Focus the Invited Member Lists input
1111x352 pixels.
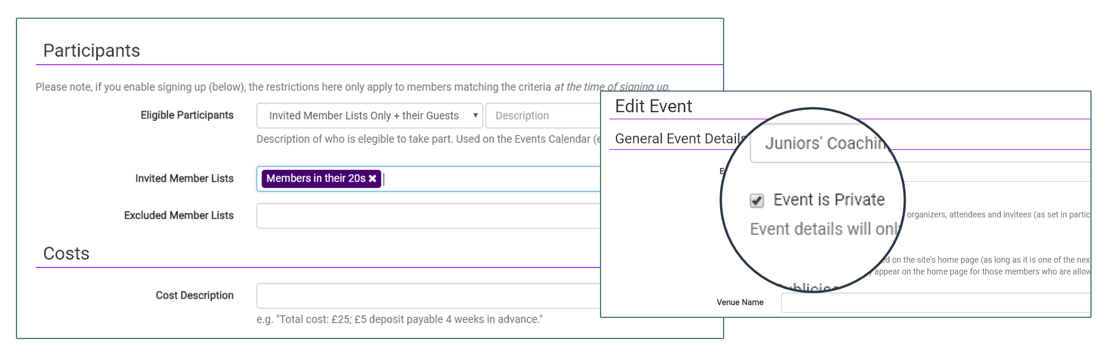[x=489, y=179]
